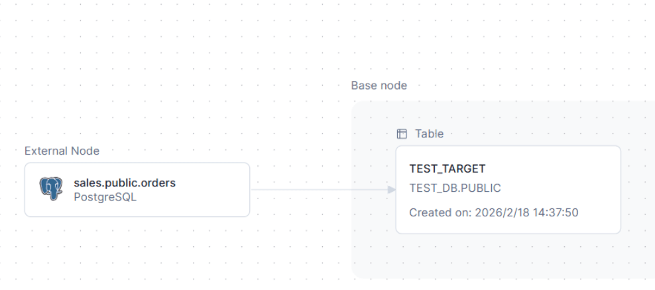Click the Table type label
This screenshot has height=290, width=655.
(429, 134)
